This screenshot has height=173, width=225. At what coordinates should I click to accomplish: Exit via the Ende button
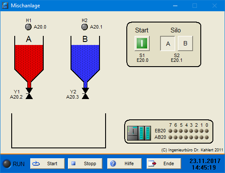click(x=164, y=163)
